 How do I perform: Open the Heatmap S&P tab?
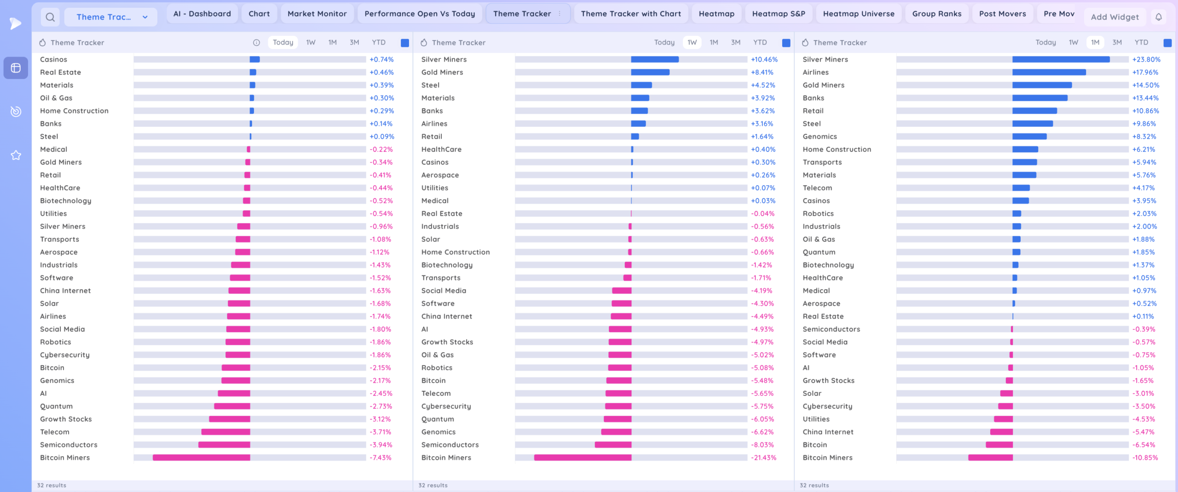[x=778, y=14]
